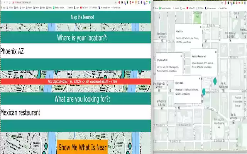Open Spotify bookmark in left window
Screen dimensions: 247x154
click(x=59, y=8)
